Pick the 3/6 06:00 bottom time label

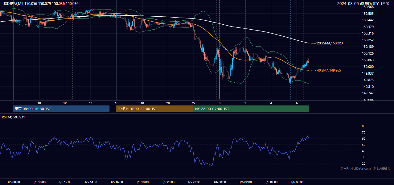click(297, 182)
